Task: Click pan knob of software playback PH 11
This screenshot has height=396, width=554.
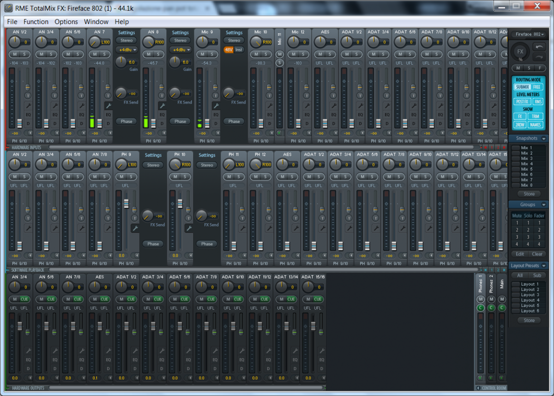Action: click(229, 164)
